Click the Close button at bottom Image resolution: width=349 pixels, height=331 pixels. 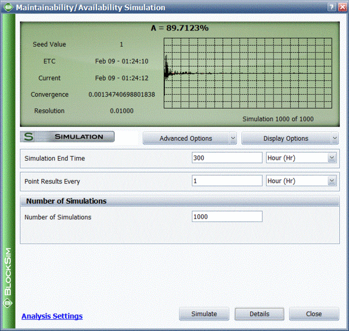pyautogui.click(x=314, y=314)
